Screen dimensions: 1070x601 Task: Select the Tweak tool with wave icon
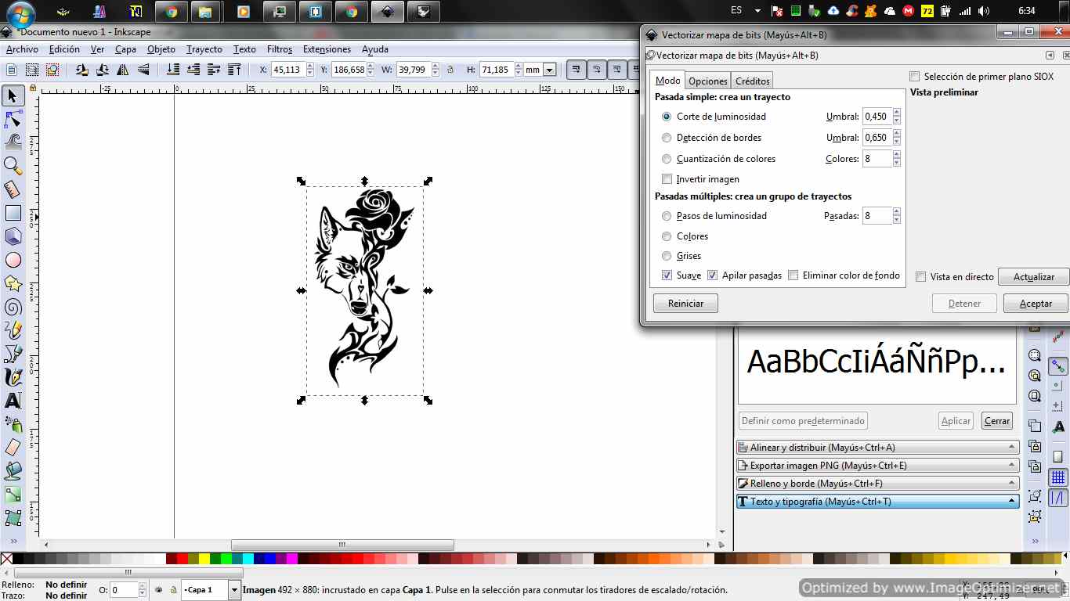[x=13, y=142]
